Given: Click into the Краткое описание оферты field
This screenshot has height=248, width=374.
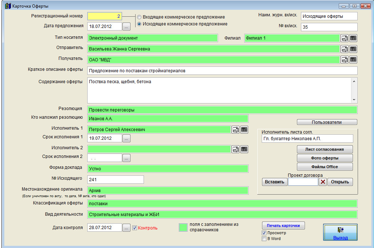Looking at the screenshot, I should pos(222,71).
